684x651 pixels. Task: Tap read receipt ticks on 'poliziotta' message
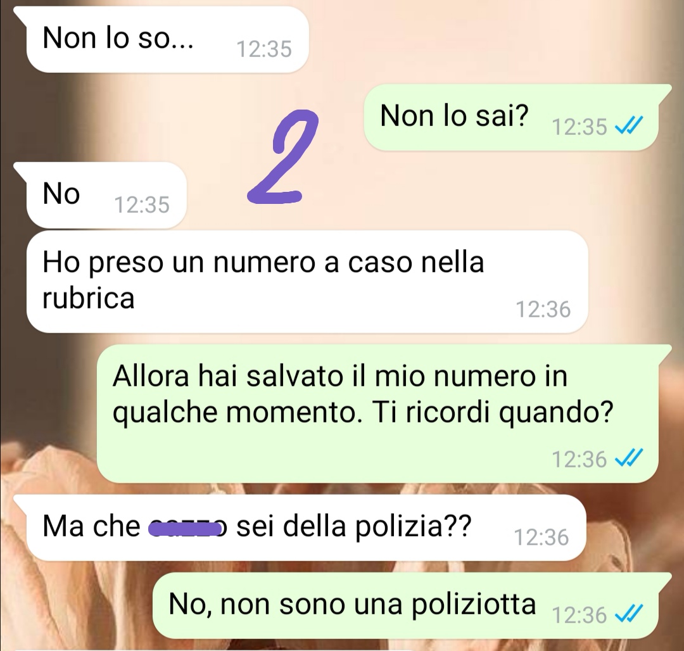pyautogui.click(x=628, y=614)
